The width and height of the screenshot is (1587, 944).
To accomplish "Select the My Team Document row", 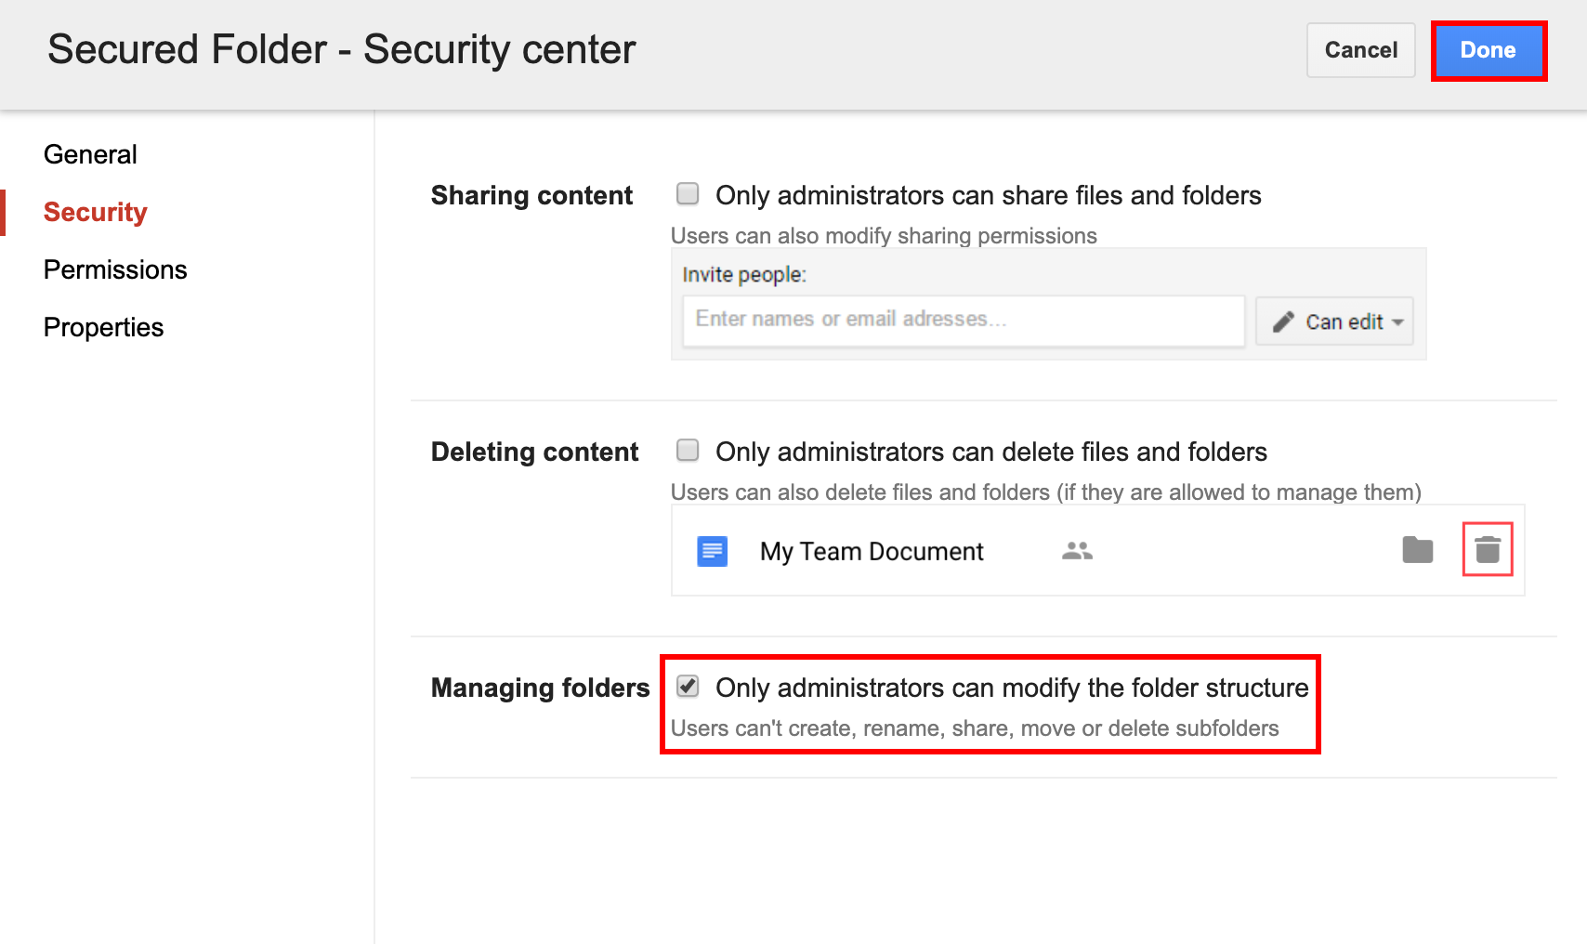I will [1097, 550].
